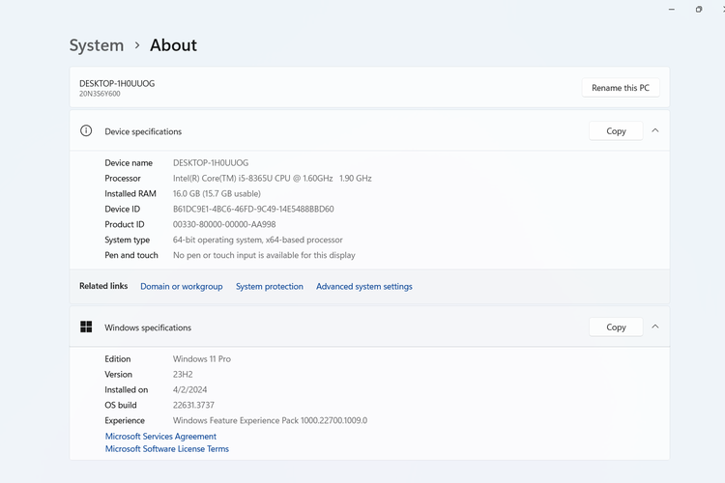This screenshot has width=725, height=483.
Task: Minimize the Settings window
Action: coord(672,10)
